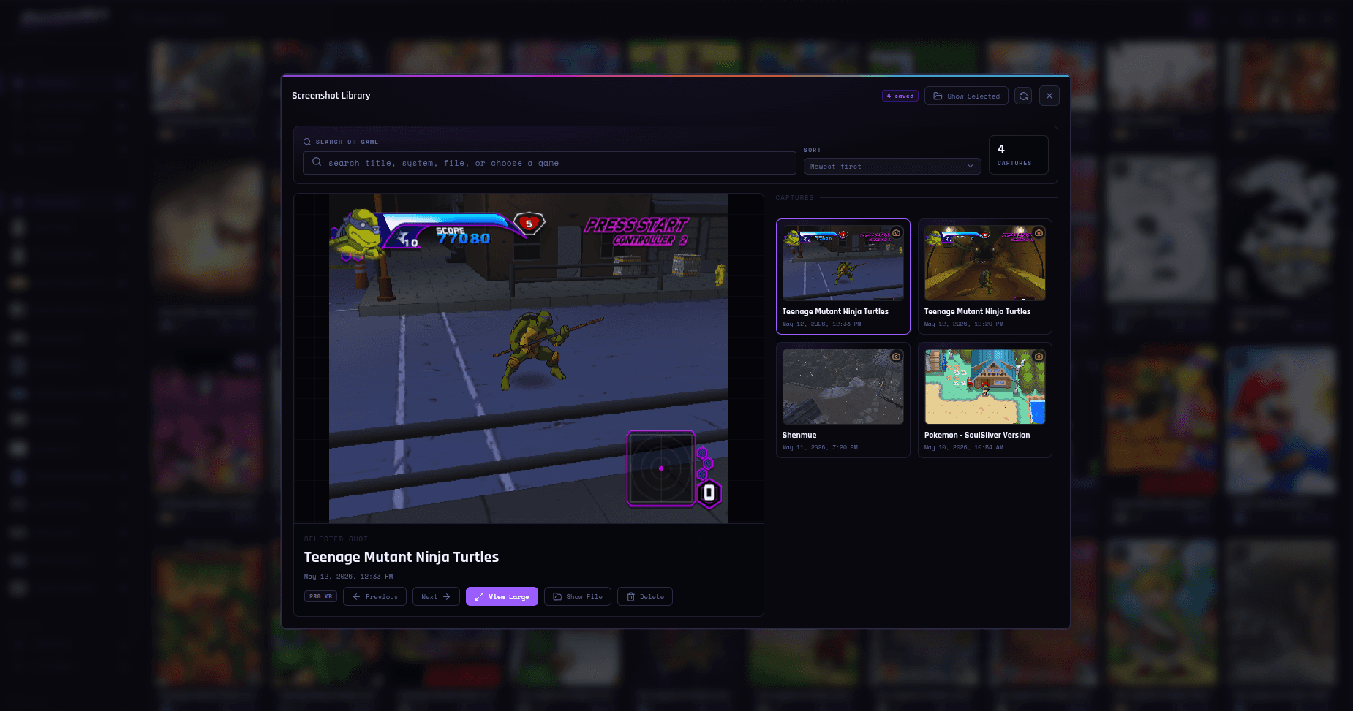Screen dimensions: 1353x711
Task: Click the View Large button
Action: pos(502,596)
